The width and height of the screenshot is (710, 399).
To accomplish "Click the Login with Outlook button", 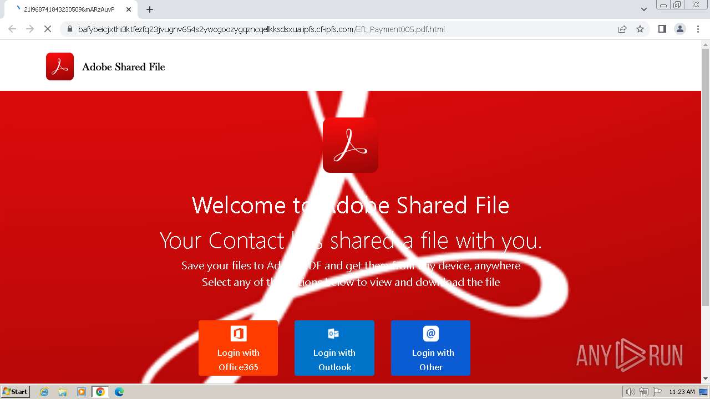I will pos(334,348).
